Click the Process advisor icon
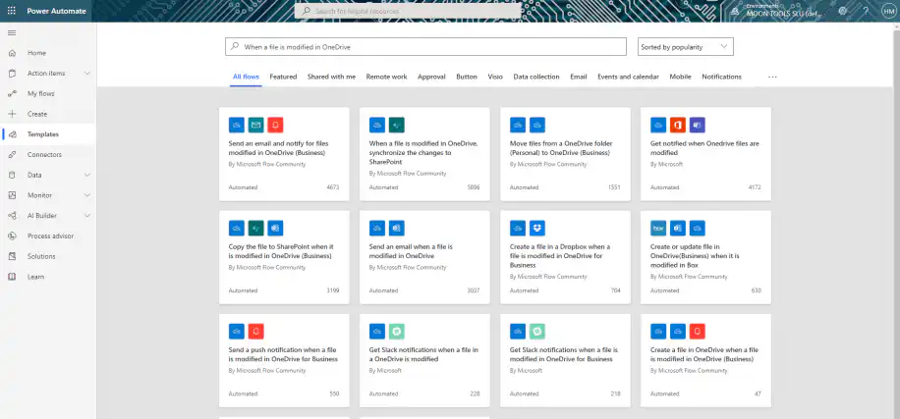 (12, 236)
